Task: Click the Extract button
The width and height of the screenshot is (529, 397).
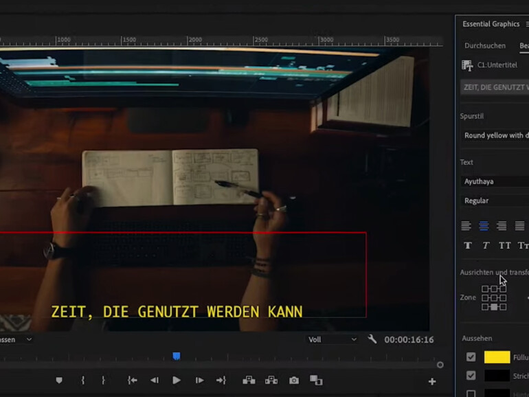Action: click(271, 381)
